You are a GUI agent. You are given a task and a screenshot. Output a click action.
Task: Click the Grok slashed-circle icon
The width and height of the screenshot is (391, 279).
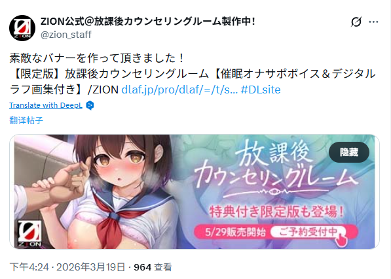point(356,22)
